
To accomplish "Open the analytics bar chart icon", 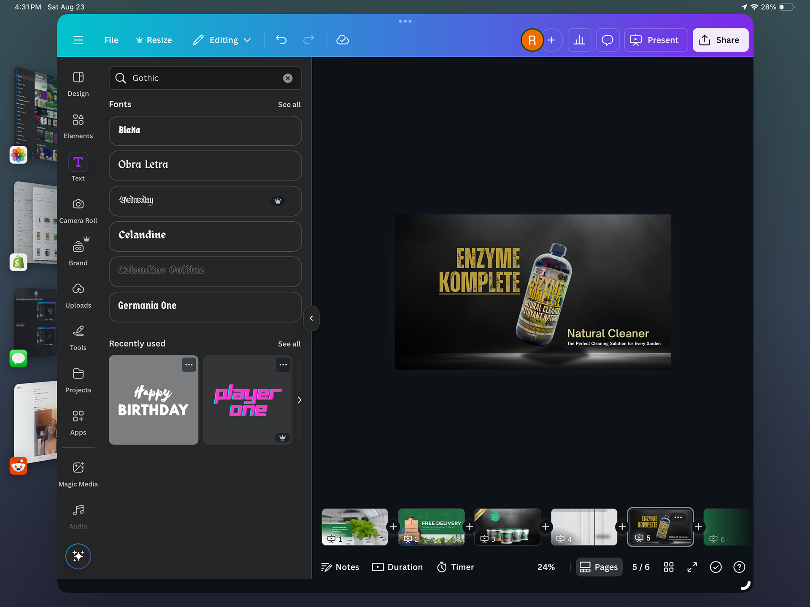I will click(x=579, y=40).
